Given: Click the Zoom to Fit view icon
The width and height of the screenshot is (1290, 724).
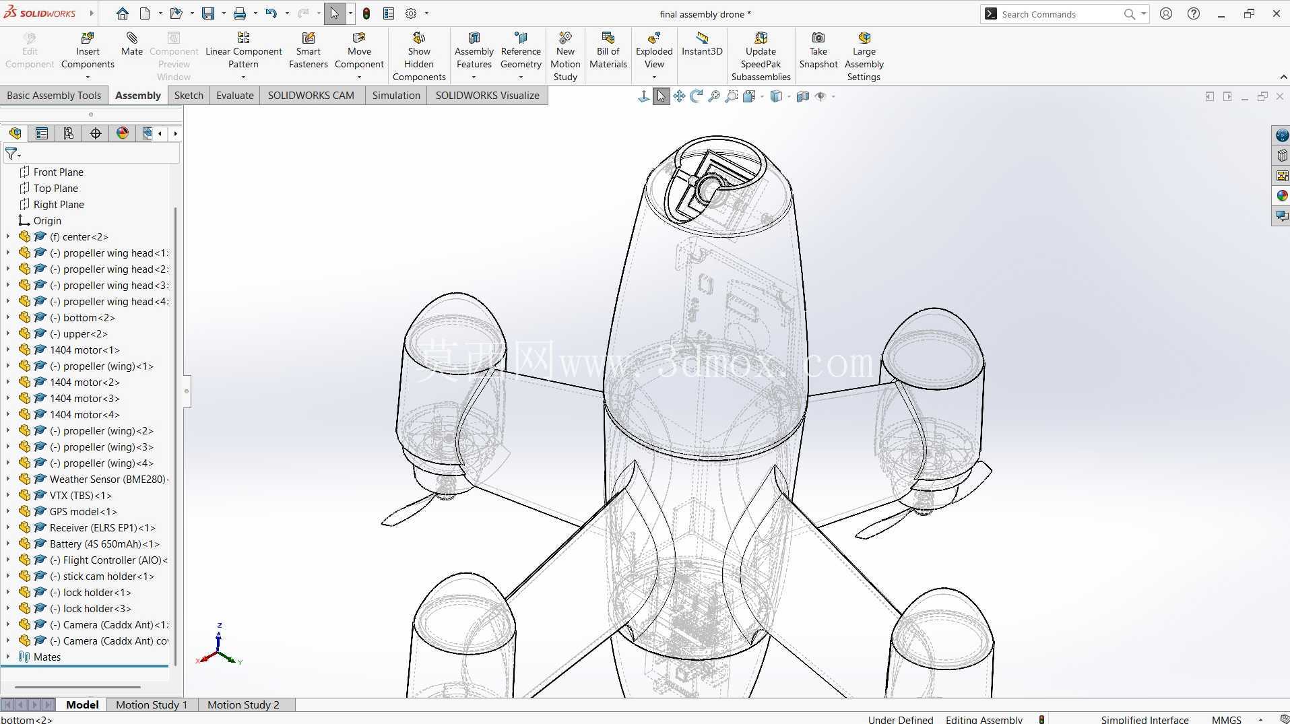Looking at the screenshot, I should (714, 96).
